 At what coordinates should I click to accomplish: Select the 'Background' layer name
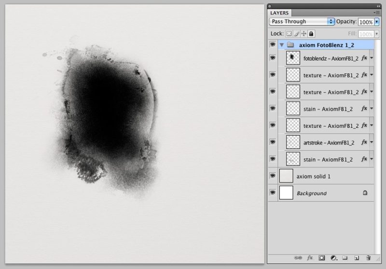pos(312,193)
